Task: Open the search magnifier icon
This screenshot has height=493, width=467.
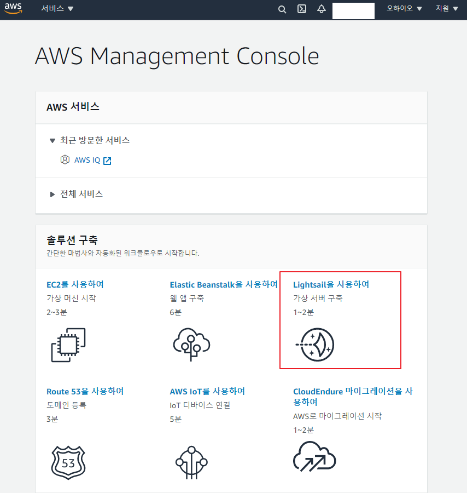Action: click(x=282, y=9)
